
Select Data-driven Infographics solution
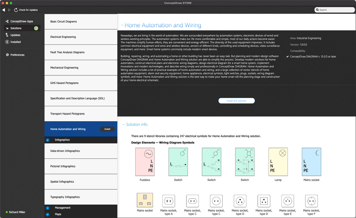pos(81,151)
